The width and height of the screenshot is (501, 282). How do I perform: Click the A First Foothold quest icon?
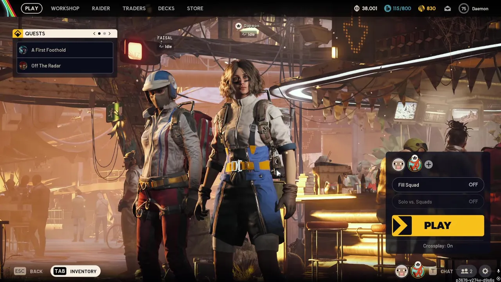pos(23,50)
